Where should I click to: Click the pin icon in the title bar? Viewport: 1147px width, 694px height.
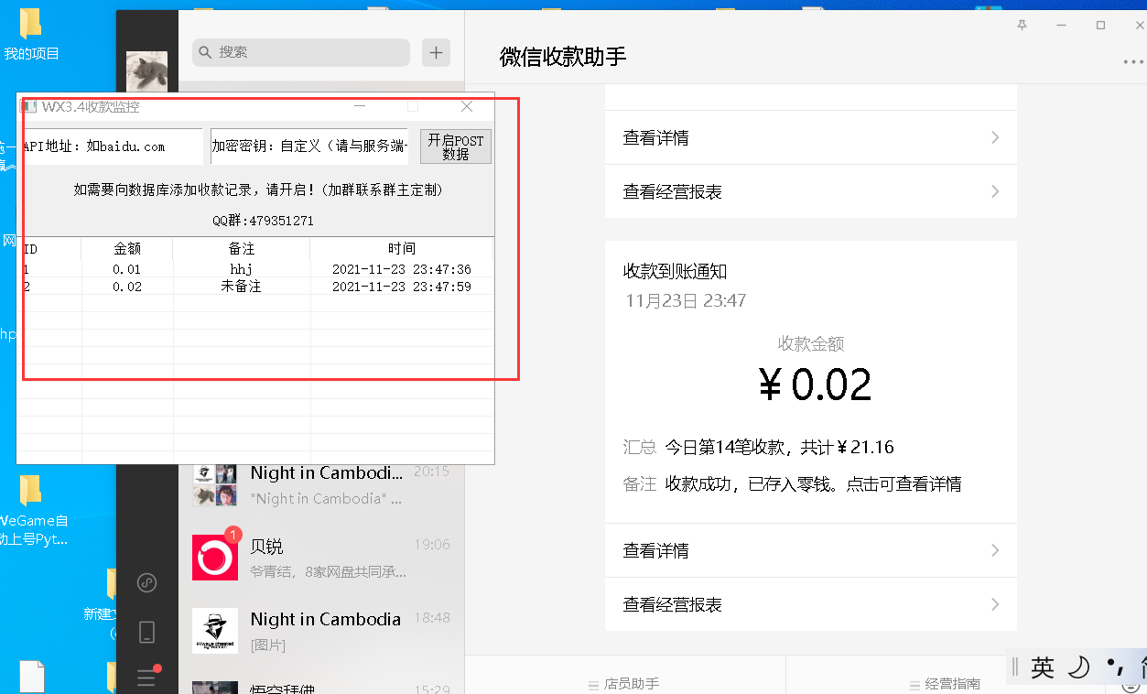[x=1021, y=27]
